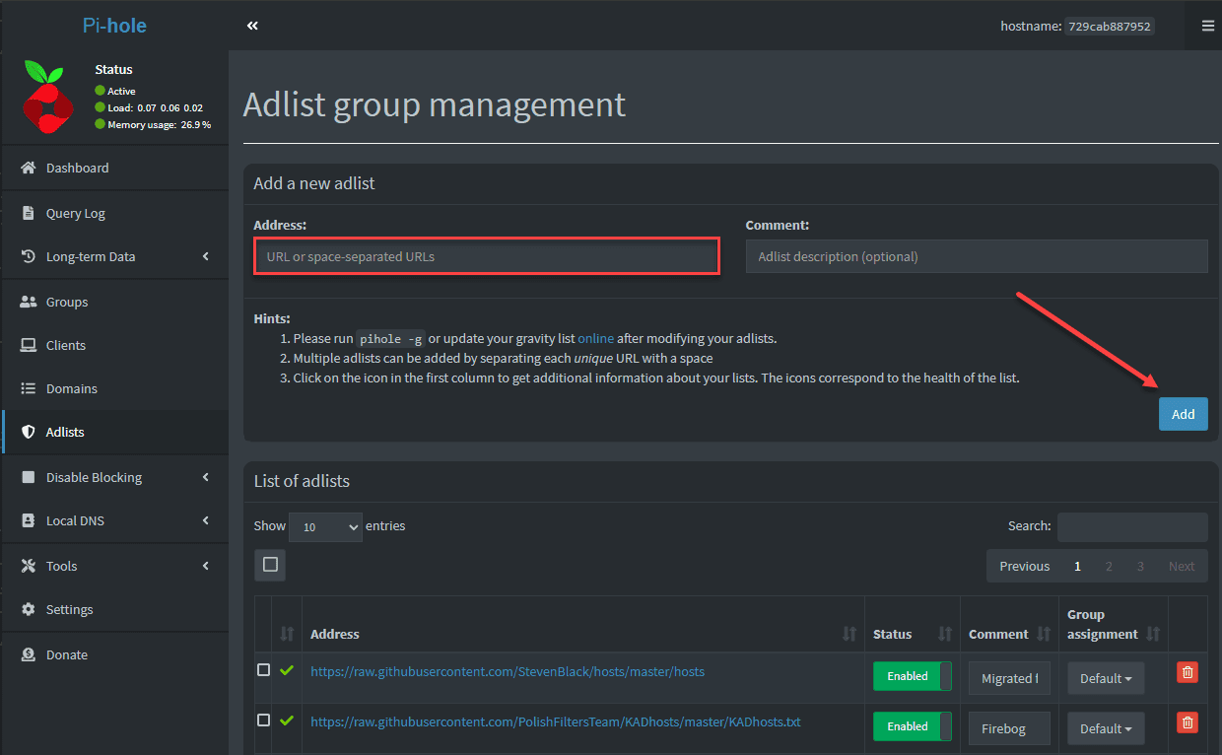The width and height of the screenshot is (1222, 755).
Task: Check the StevenBlack hosts row checkbox
Action: tap(263, 670)
